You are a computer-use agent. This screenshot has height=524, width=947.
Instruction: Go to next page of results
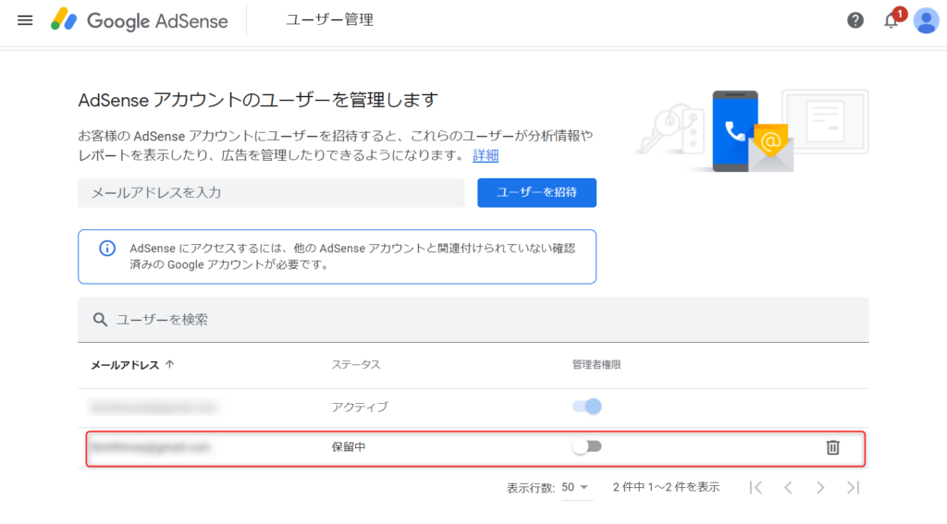[x=820, y=487]
